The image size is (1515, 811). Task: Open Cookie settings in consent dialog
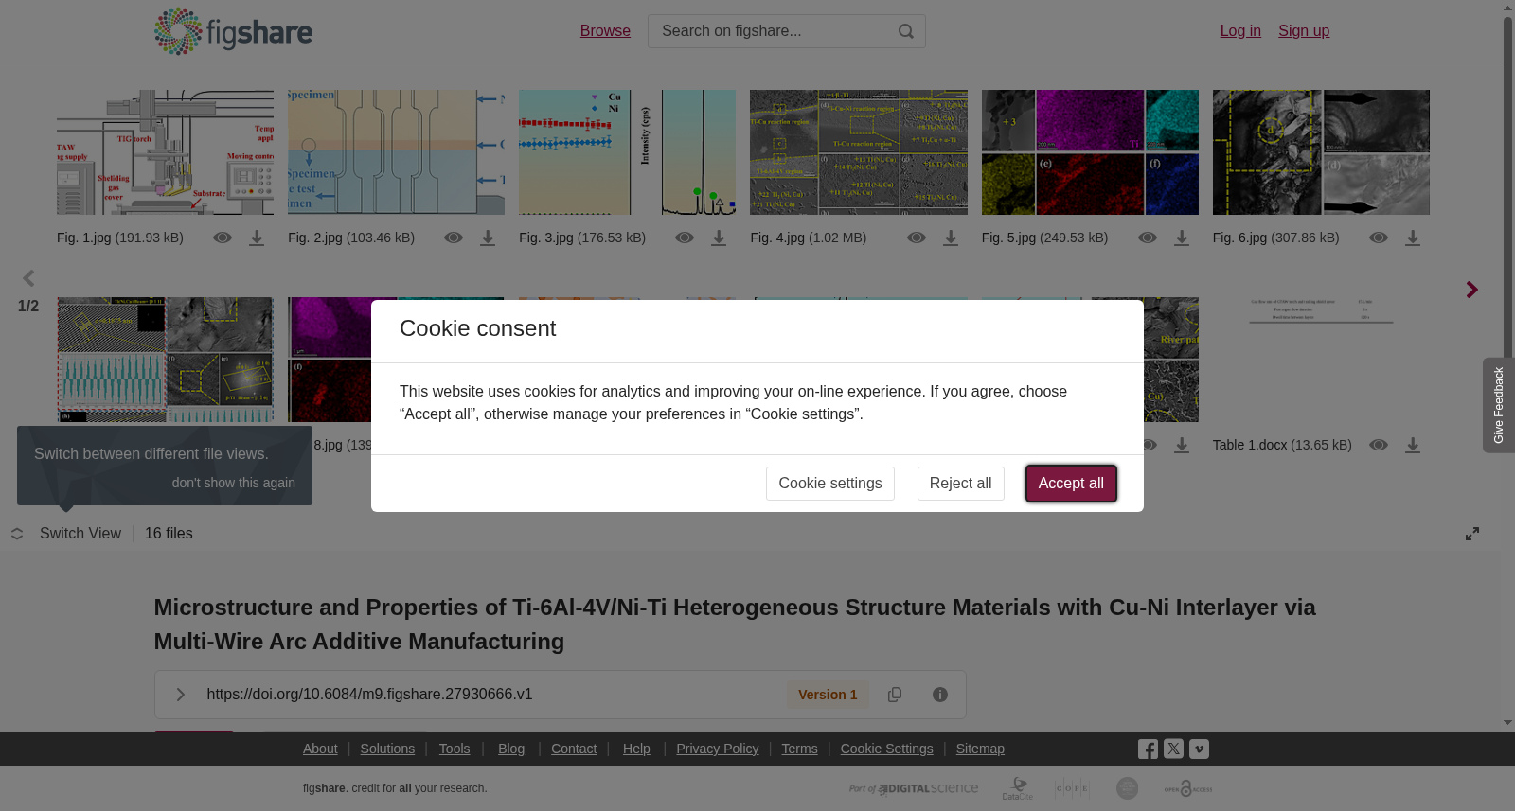[x=829, y=484]
